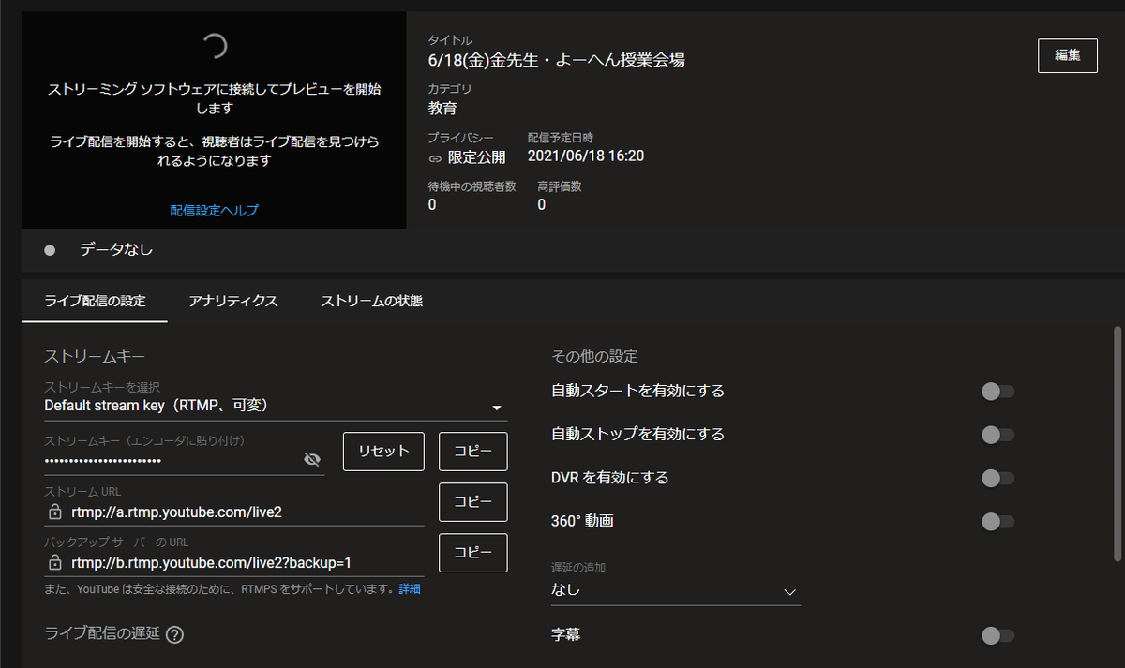
Task: Turn on the DVR を有効にする toggle
Action: pyautogui.click(x=997, y=478)
